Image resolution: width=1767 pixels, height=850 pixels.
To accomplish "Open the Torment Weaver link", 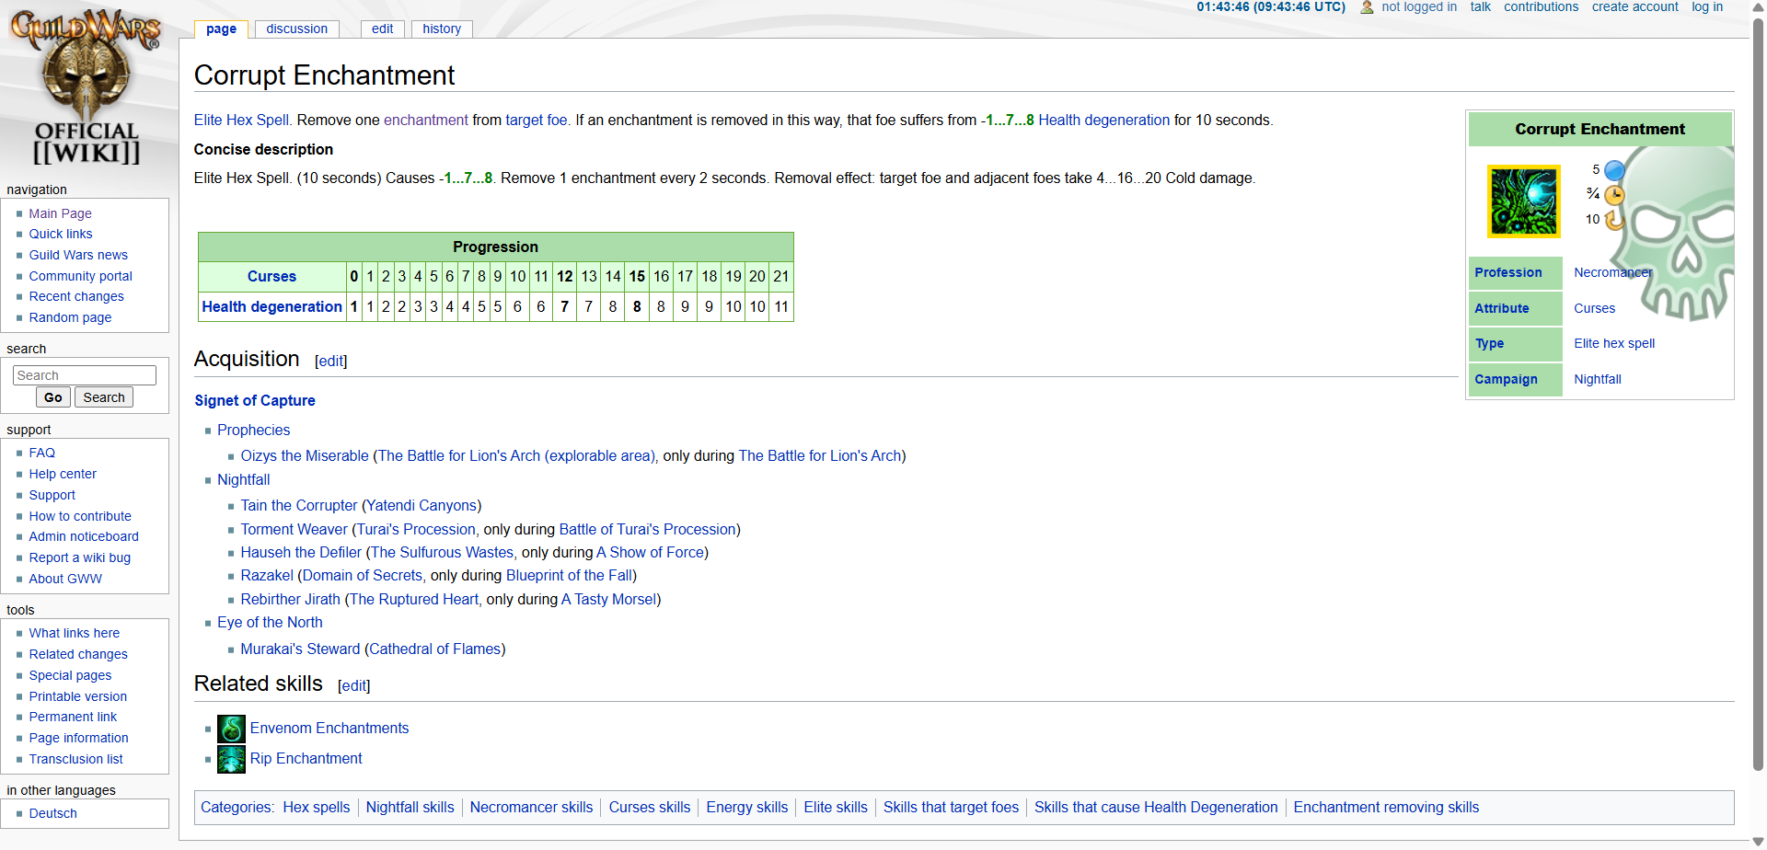I will point(294,529).
